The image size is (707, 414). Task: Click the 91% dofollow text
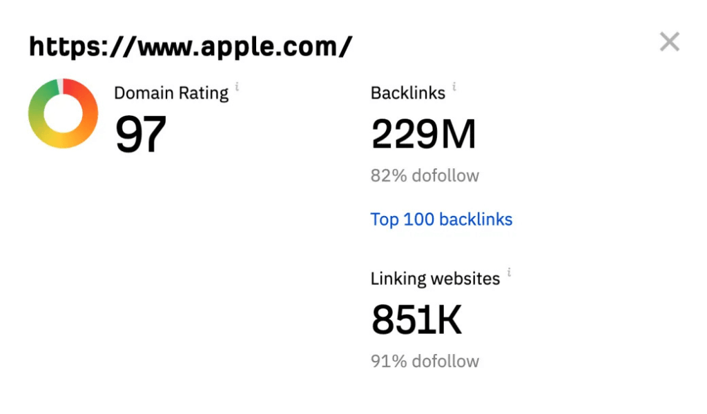pos(425,362)
